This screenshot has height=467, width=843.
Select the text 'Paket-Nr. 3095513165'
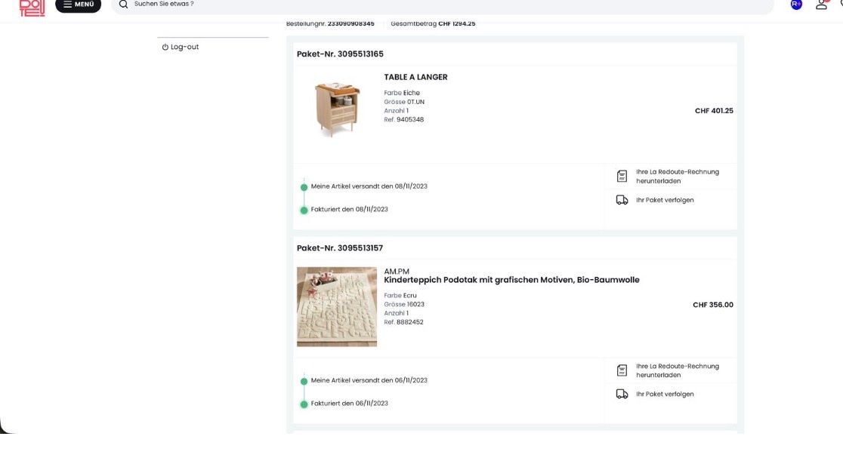tap(340, 54)
